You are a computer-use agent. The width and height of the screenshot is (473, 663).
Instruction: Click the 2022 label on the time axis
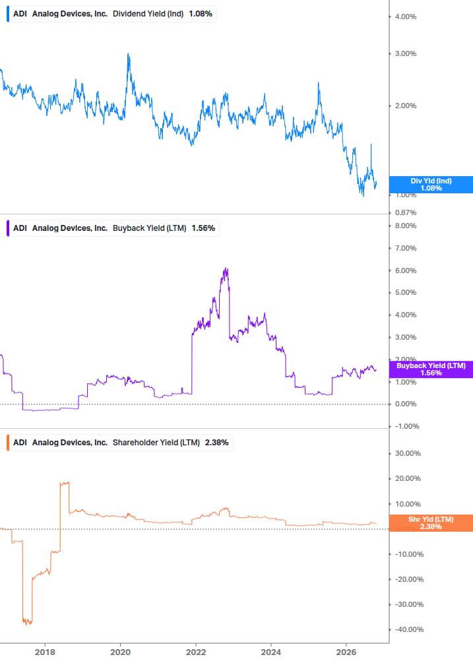(x=196, y=652)
